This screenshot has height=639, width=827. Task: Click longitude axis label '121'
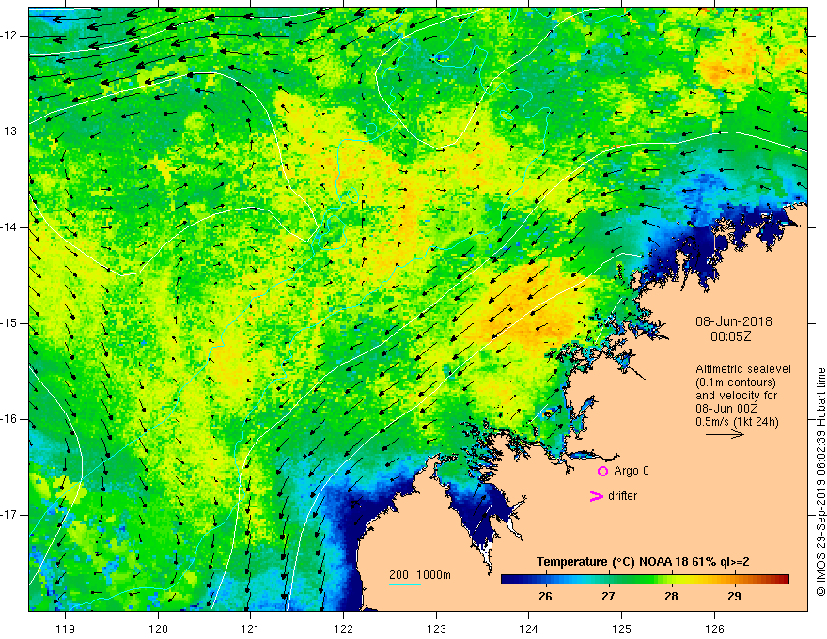click(x=251, y=629)
